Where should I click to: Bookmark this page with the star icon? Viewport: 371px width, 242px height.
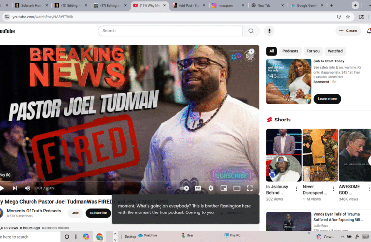[348, 17]
